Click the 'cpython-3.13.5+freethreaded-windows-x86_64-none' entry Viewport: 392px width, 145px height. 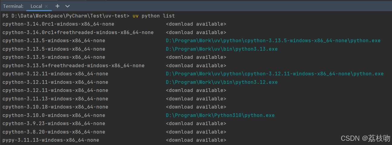coord(74,65)
